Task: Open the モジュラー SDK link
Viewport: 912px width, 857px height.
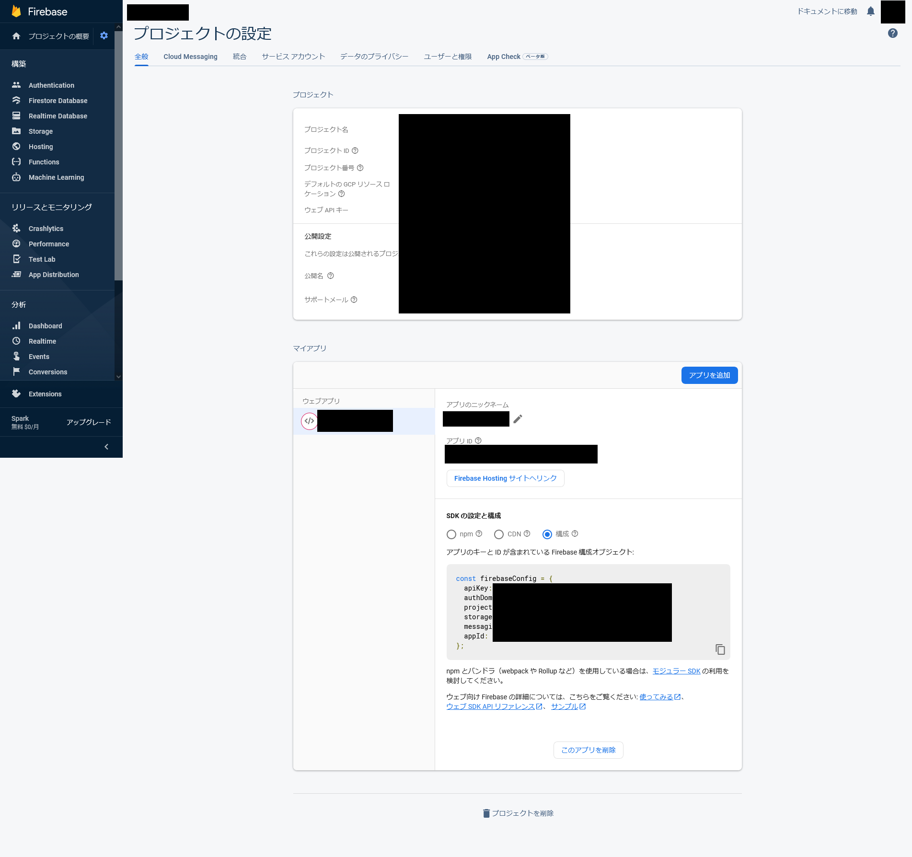Action: point(676,671)
